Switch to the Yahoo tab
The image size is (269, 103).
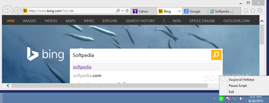click(x=144, y=11)
